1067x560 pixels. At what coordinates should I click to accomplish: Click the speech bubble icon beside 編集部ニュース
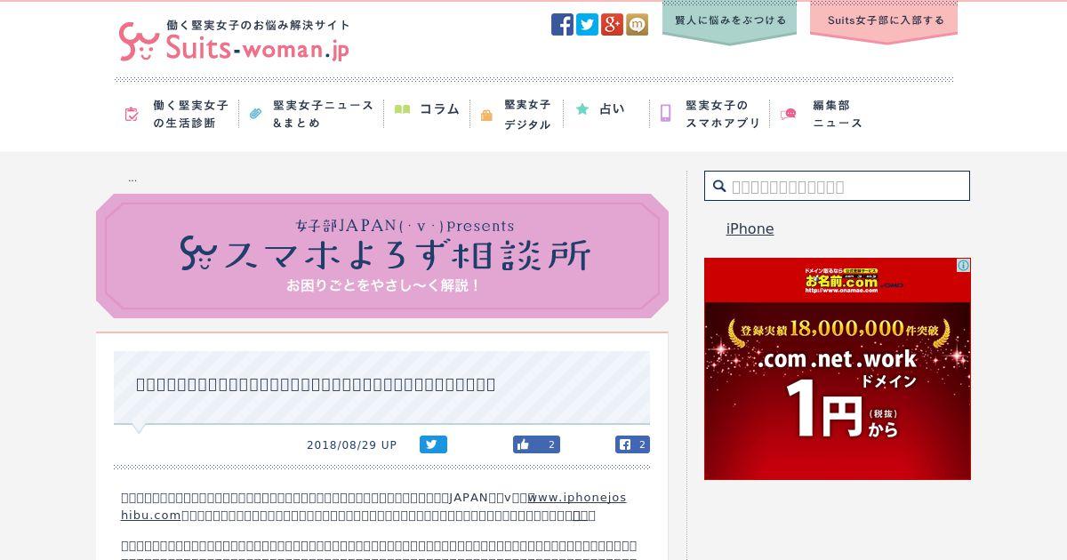tap(789, 114)
